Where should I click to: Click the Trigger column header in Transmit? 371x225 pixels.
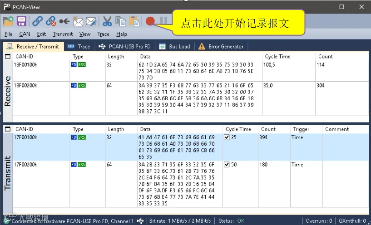coord(306,129)
